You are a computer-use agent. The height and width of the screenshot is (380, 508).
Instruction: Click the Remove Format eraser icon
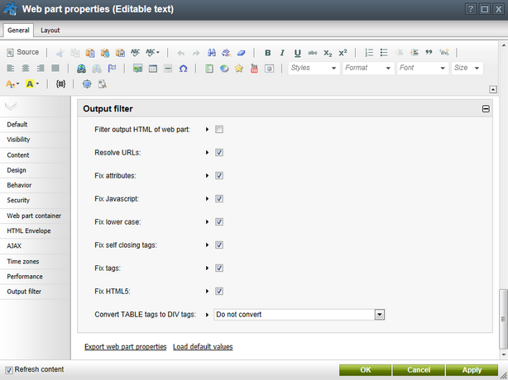pyautogui.click(x=242, y=52)
